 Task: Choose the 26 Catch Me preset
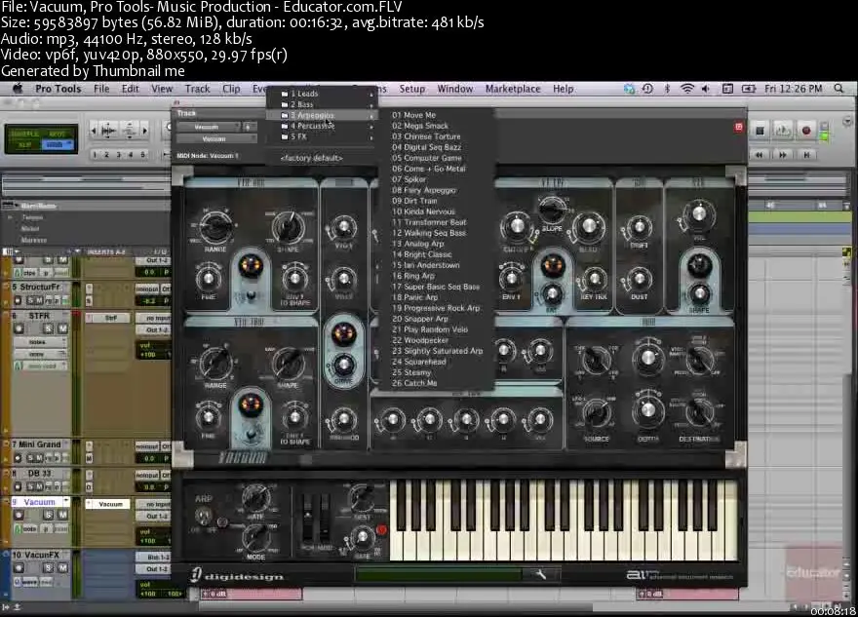437,383
